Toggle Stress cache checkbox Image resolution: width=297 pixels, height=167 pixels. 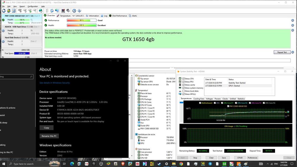point(183,85)
